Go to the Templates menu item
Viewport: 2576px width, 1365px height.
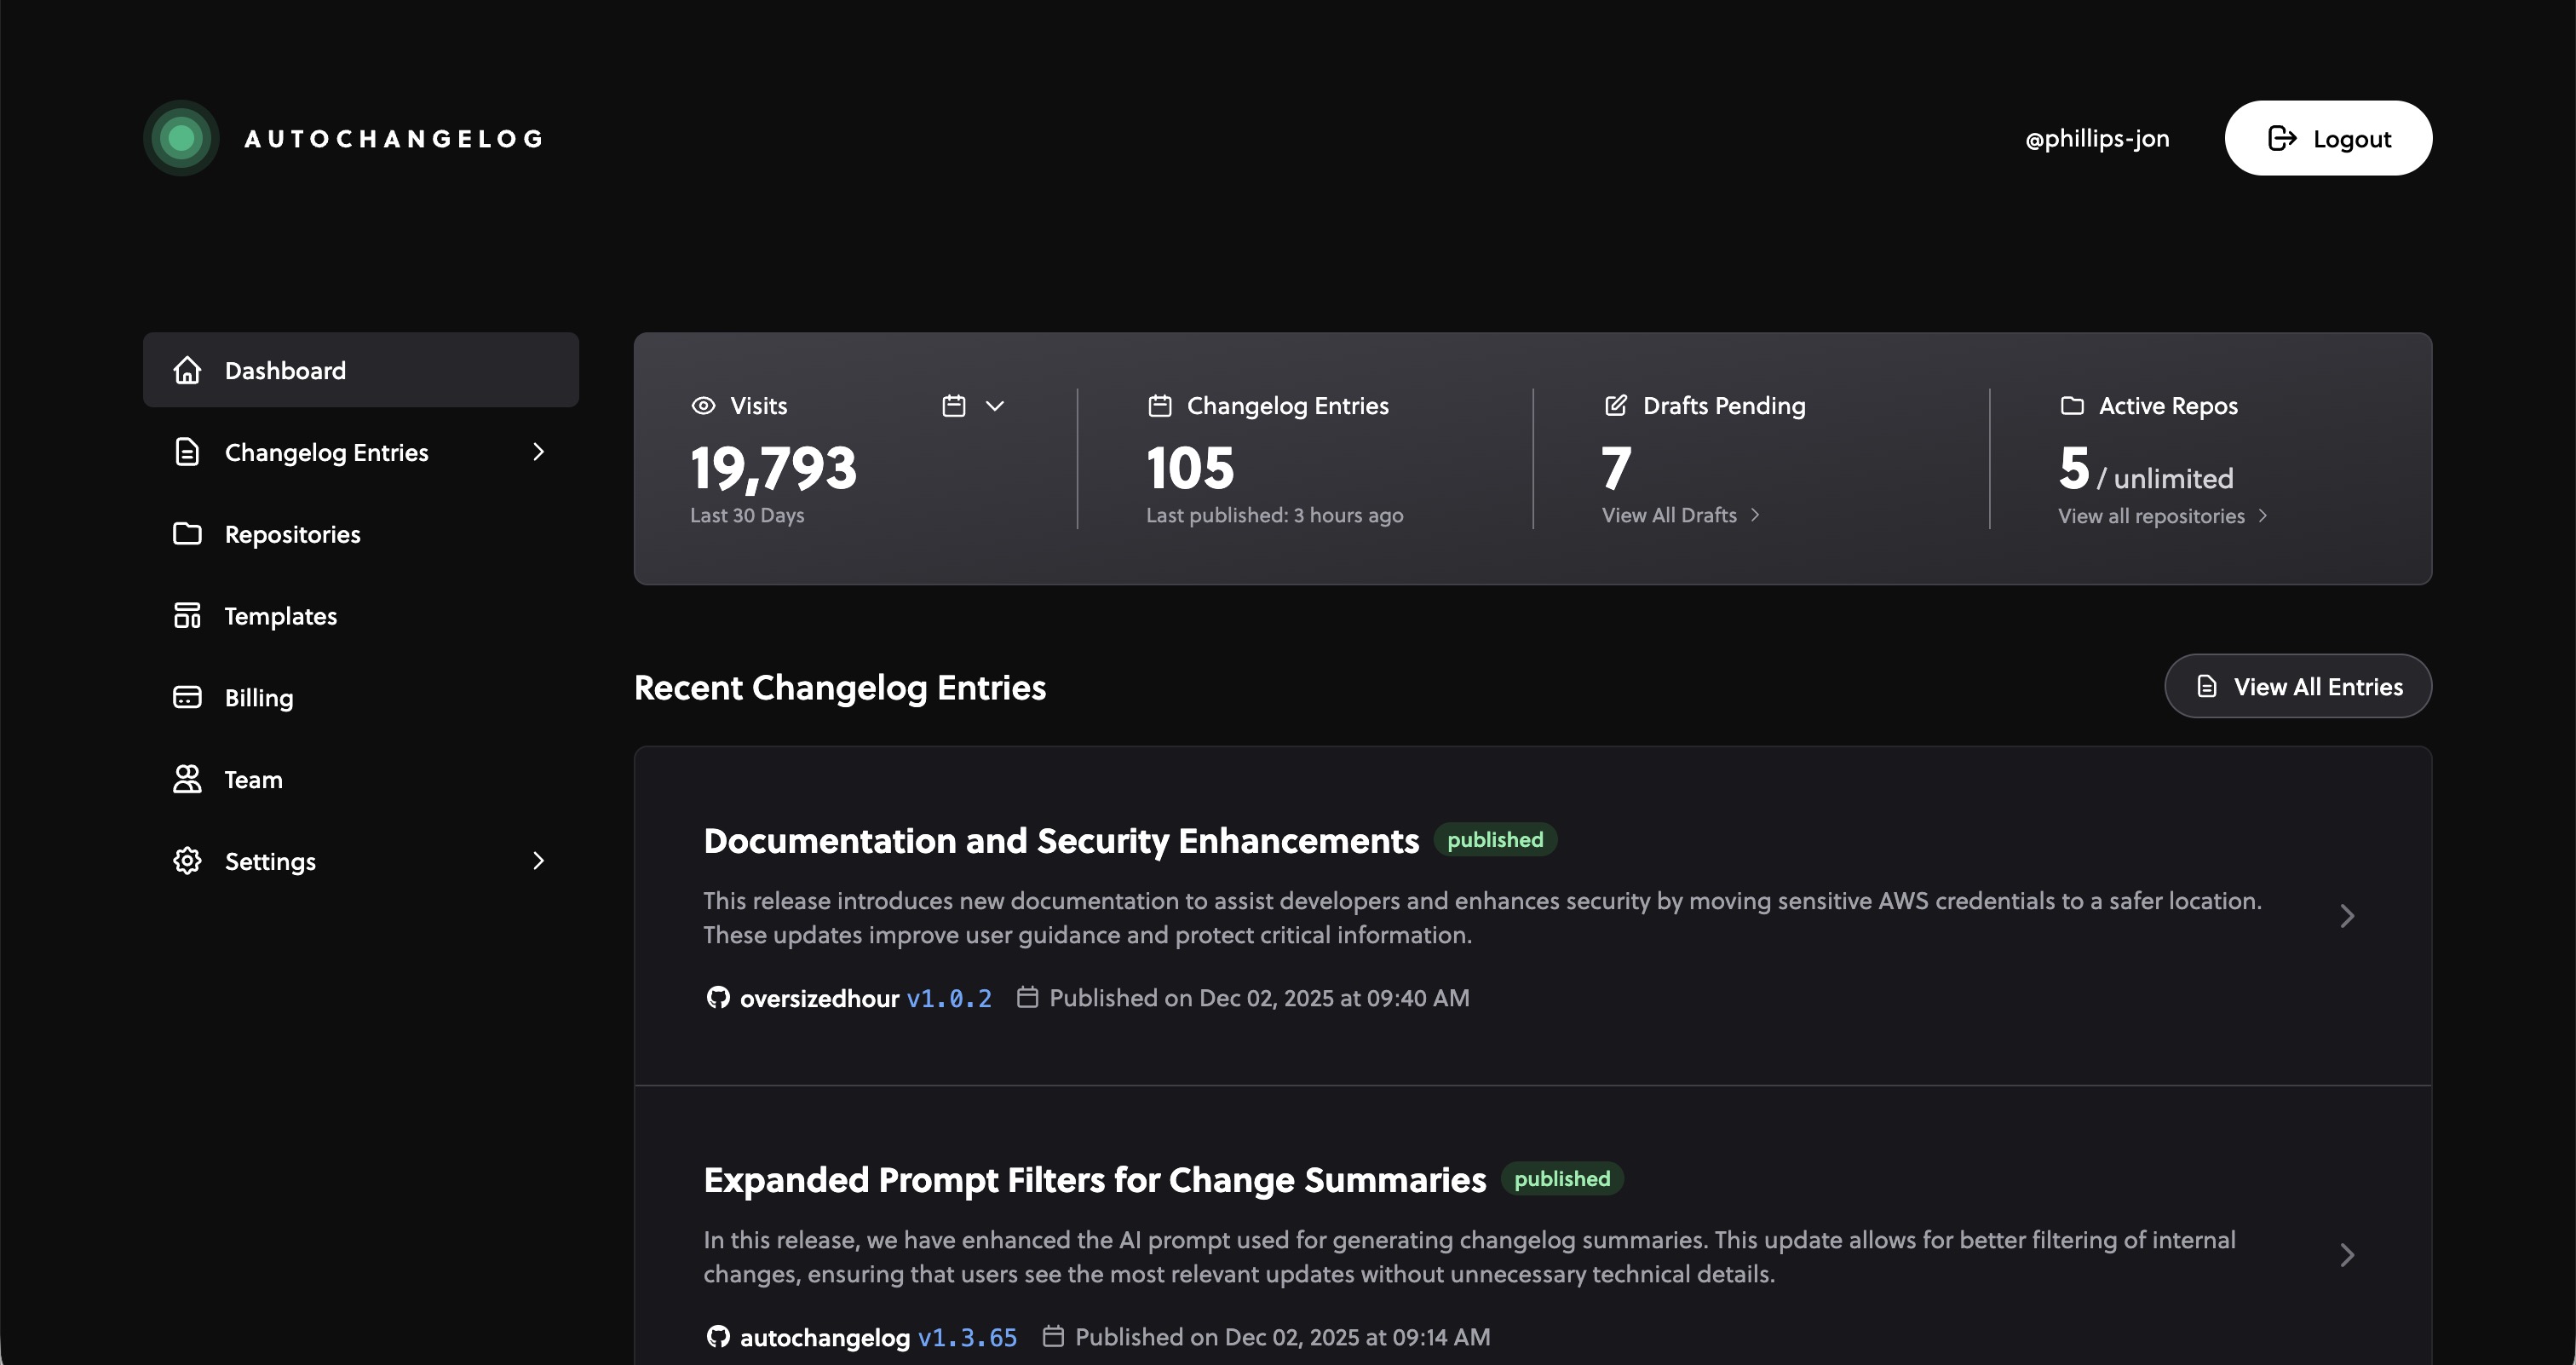point(280,616)
